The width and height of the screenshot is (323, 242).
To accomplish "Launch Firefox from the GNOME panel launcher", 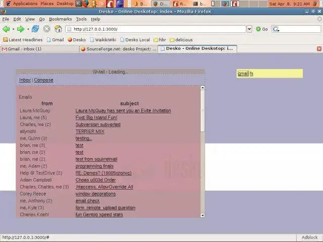I will tap(86, 4).
